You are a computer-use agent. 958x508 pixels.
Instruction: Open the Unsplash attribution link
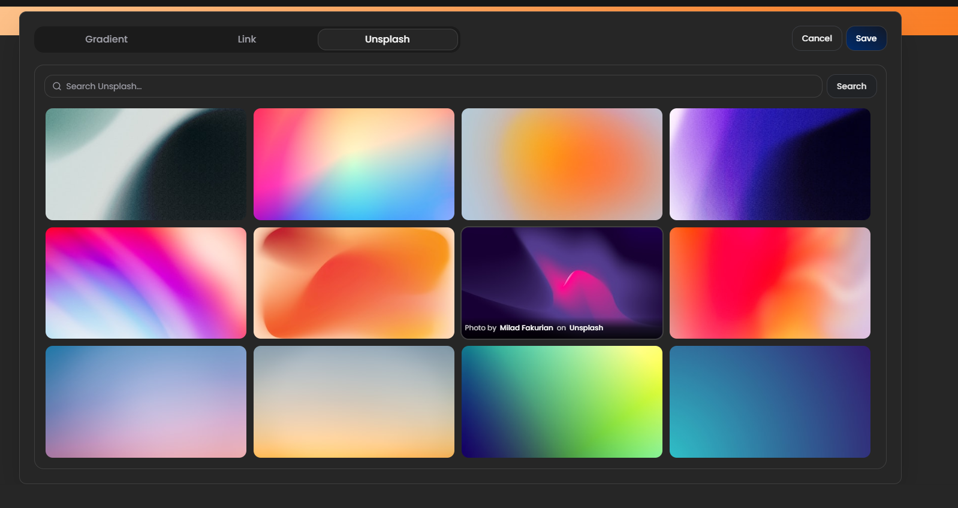coord(586,328)
